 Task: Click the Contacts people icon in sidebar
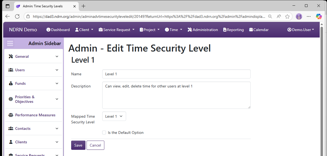11,128
